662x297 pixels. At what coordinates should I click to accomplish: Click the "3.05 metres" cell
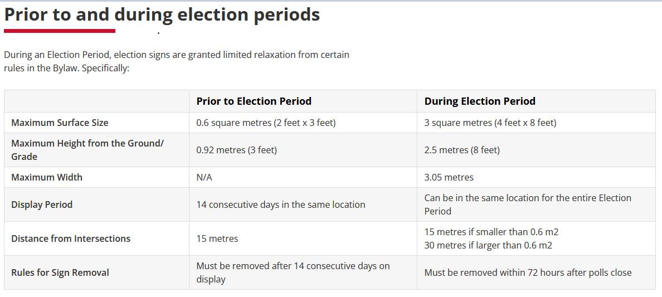pyautogui.click(x=449, y=177)
